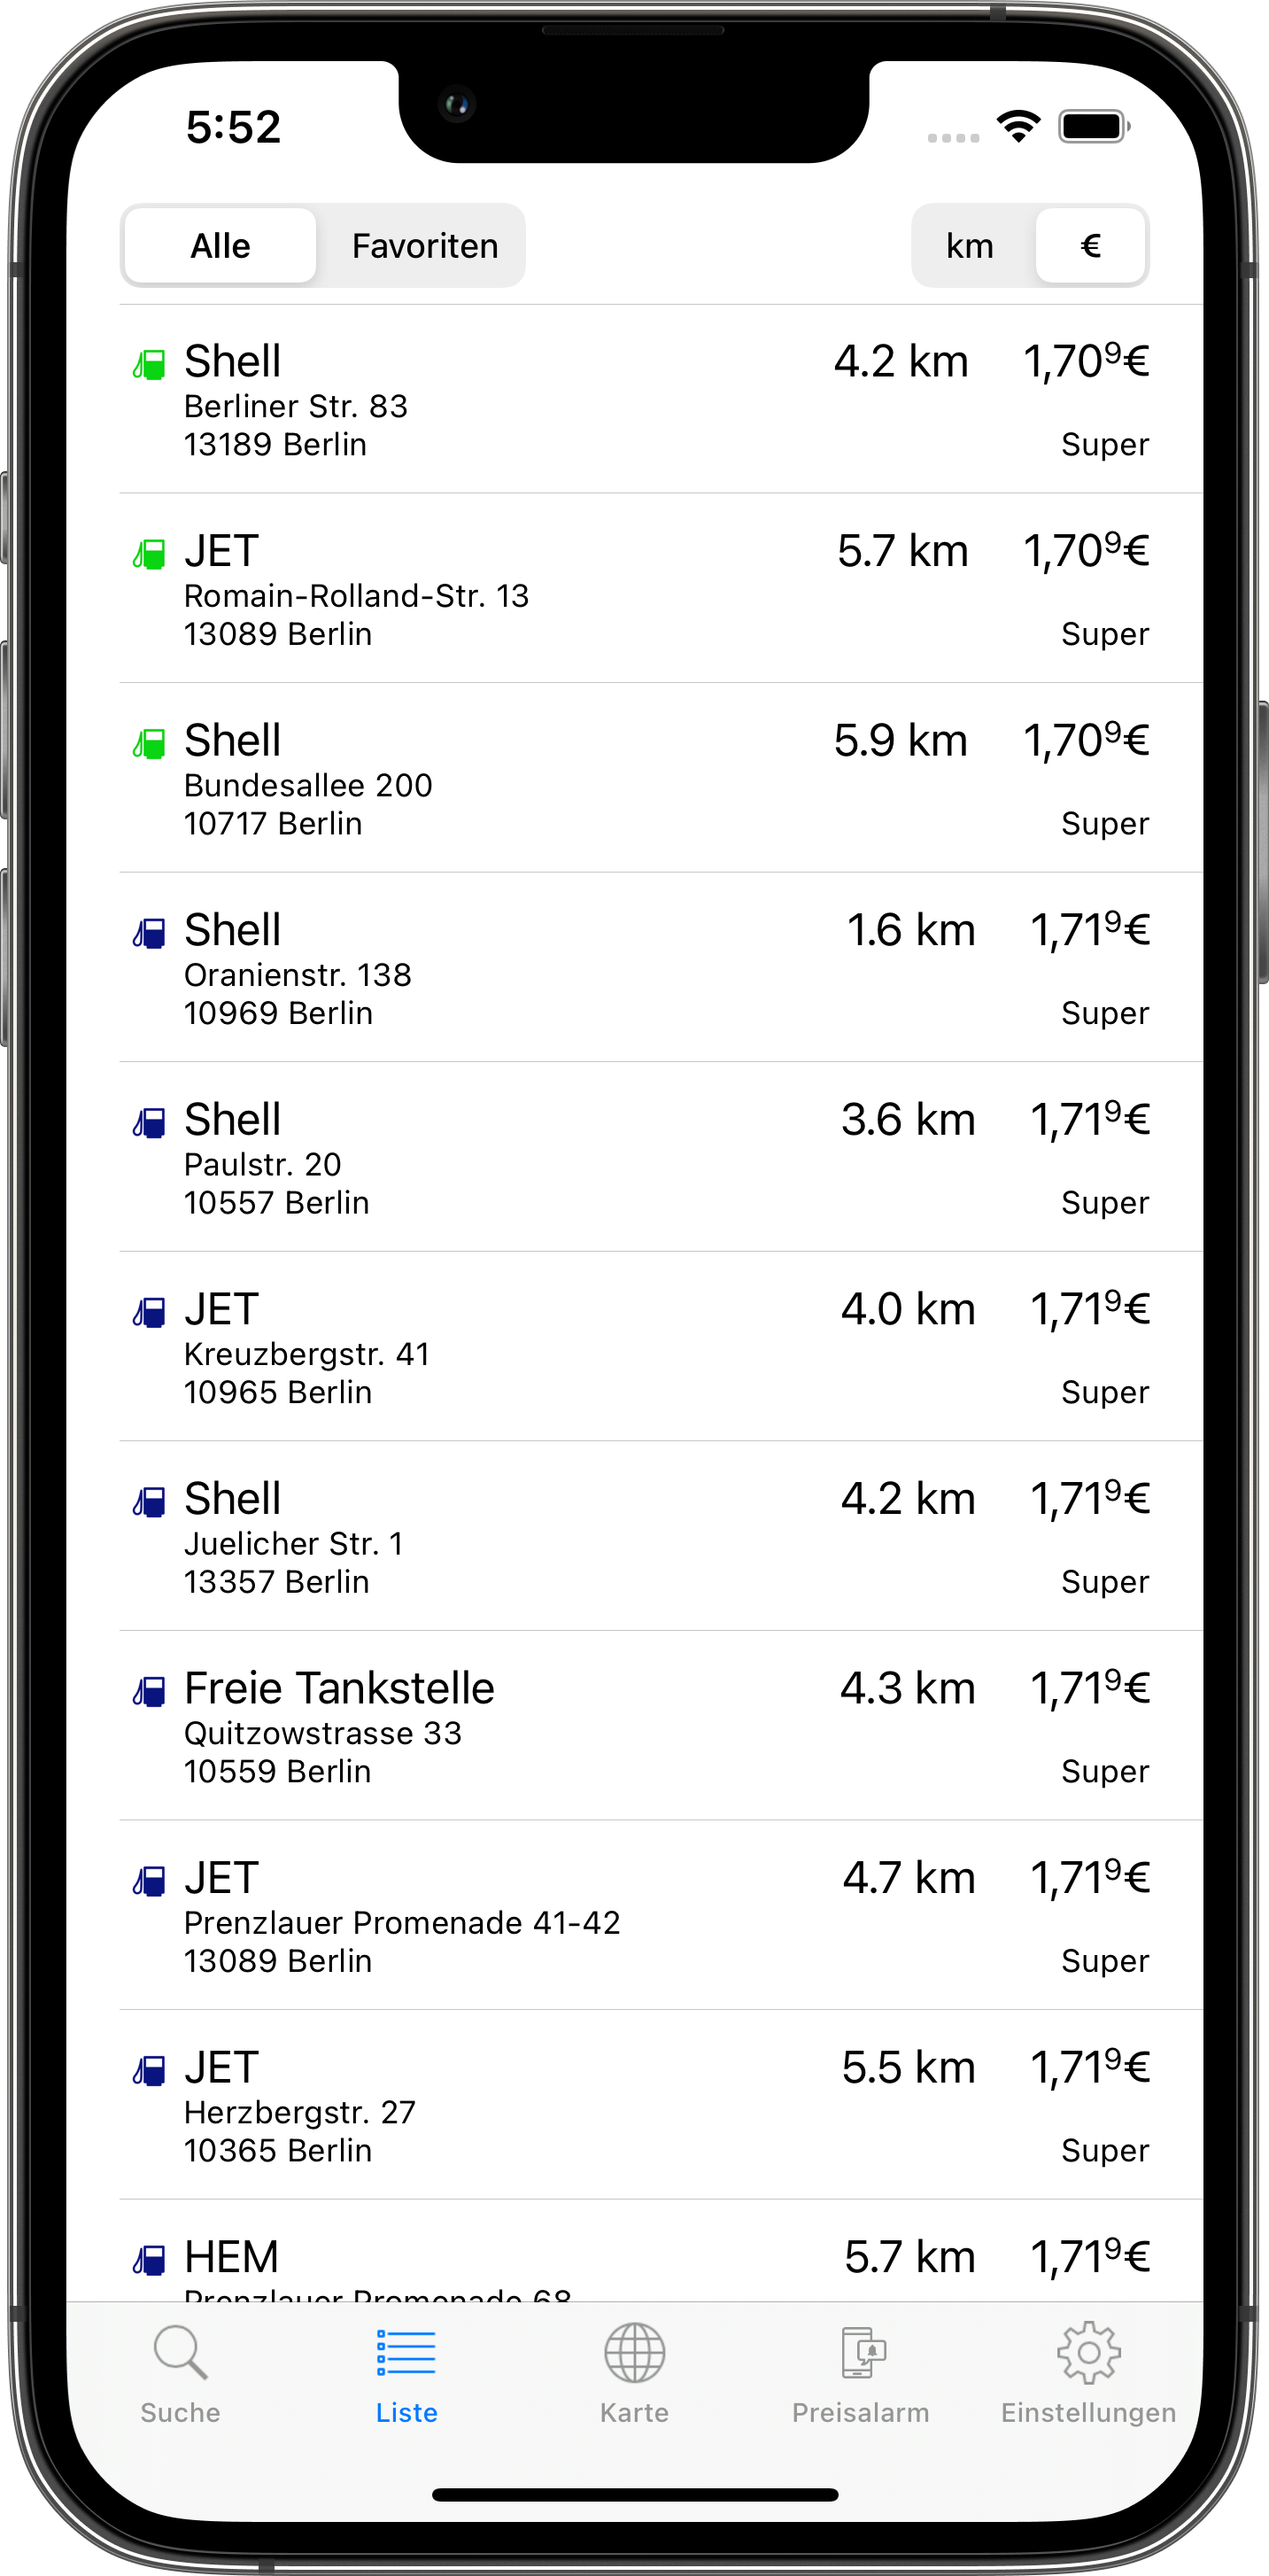Viewport: 1269px width, 2576px height.
Task: Sort stations by km distance
Action: coord(970,246)
